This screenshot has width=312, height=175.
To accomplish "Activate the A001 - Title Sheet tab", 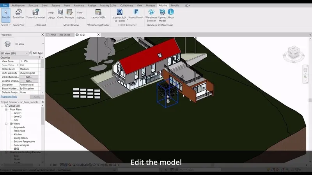I will [60, 35].
